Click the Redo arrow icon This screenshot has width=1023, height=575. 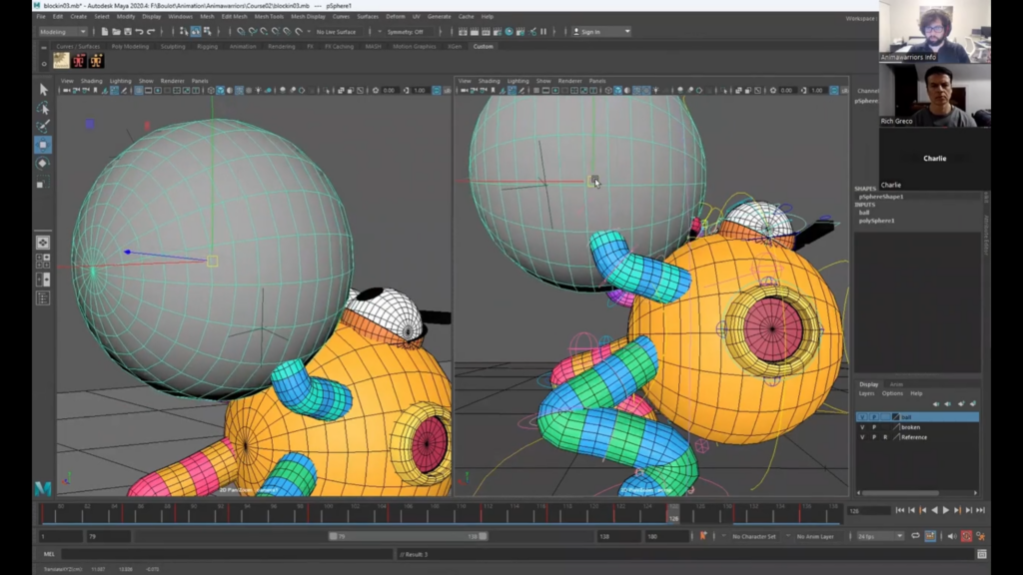point(152,31)
